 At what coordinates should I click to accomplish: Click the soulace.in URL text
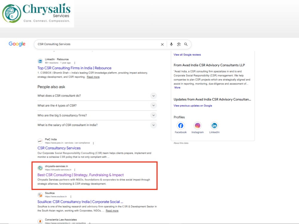(56, 197)
